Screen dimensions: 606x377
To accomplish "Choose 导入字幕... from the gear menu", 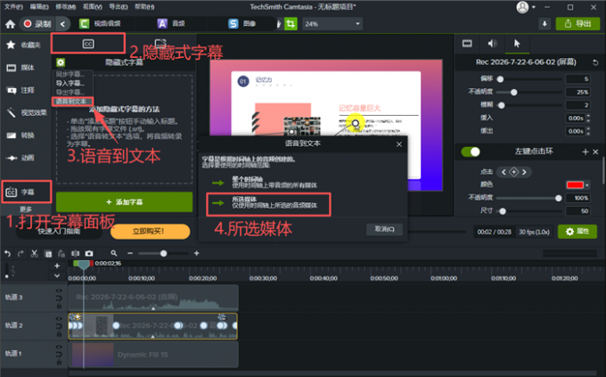I will tap(70, 83).
